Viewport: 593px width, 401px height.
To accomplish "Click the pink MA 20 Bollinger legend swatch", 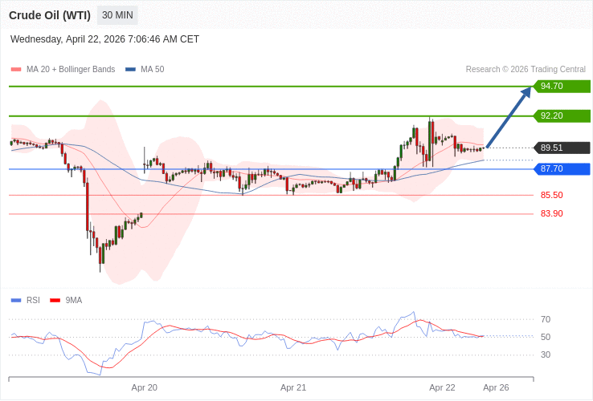I will 16,70.
